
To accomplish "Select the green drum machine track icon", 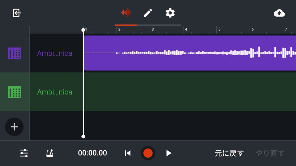I will pos(14,92).
